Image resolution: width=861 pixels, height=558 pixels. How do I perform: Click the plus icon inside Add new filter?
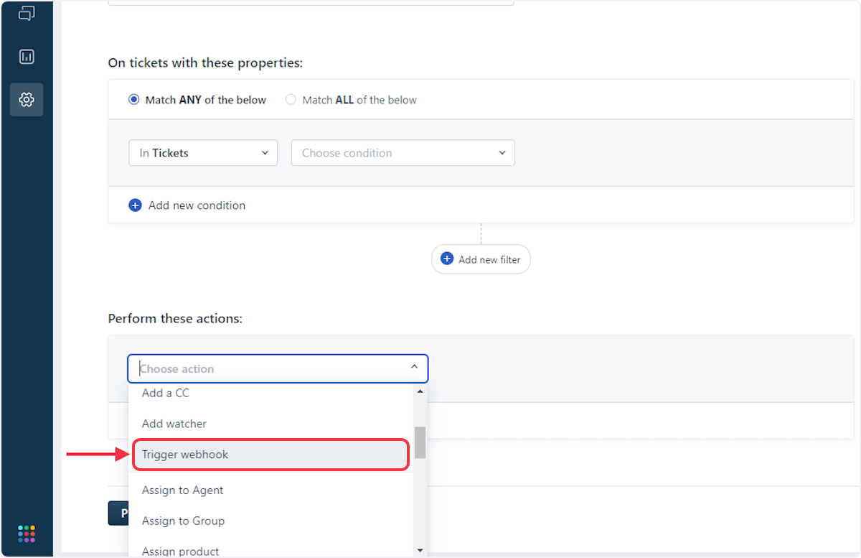pos(448,259)
